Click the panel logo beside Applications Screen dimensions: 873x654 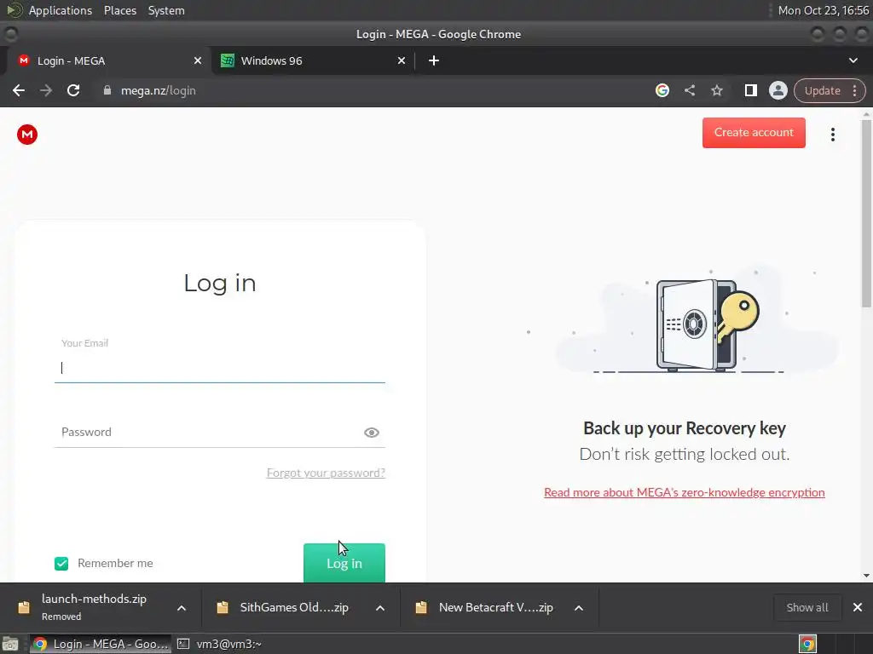coord(14,10)
